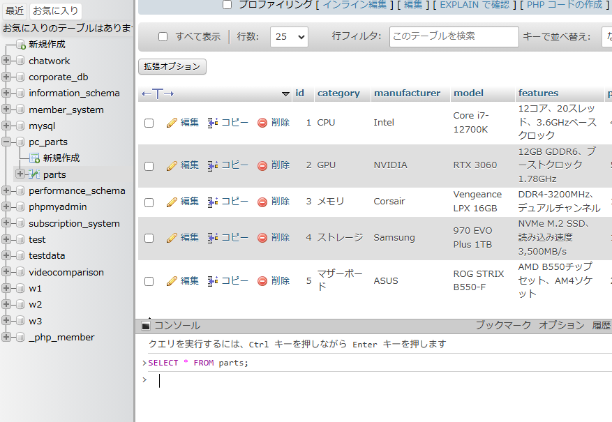The image size is (612, 422).
Task: Click the 拡張オプション button
Action: 172,67
